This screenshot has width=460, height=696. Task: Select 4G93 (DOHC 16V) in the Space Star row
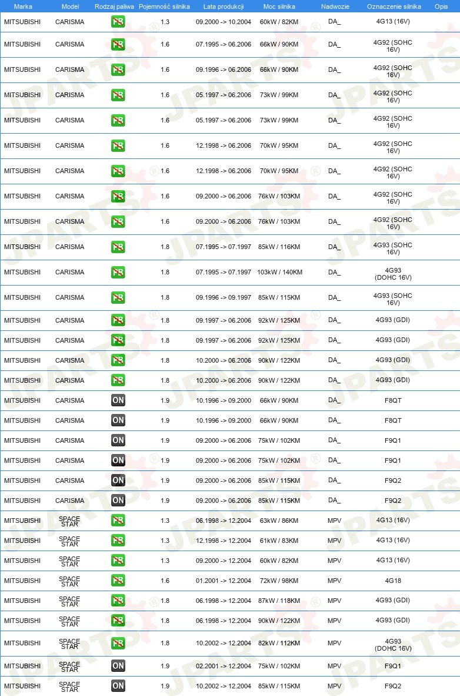click(393, 645)
